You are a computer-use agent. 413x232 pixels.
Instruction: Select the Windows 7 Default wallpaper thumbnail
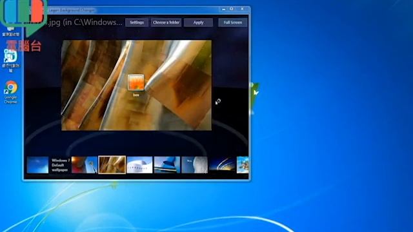pyautogui.click(x=37, y=165)
